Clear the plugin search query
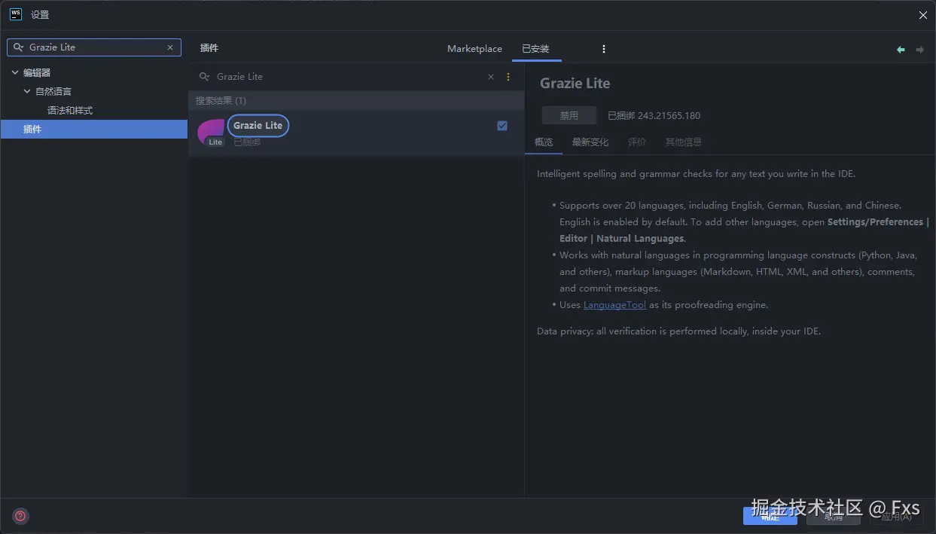 491,77
